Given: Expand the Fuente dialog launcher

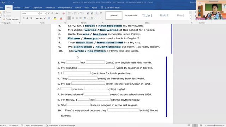Looking at the screenshot, I should [65, 23].
